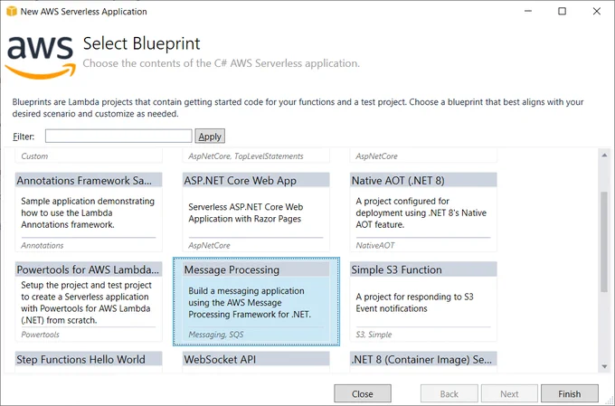This screenshot has height=406, width=615.
Task: Select the Message Processing blueprint
Action: pos(256,301)
